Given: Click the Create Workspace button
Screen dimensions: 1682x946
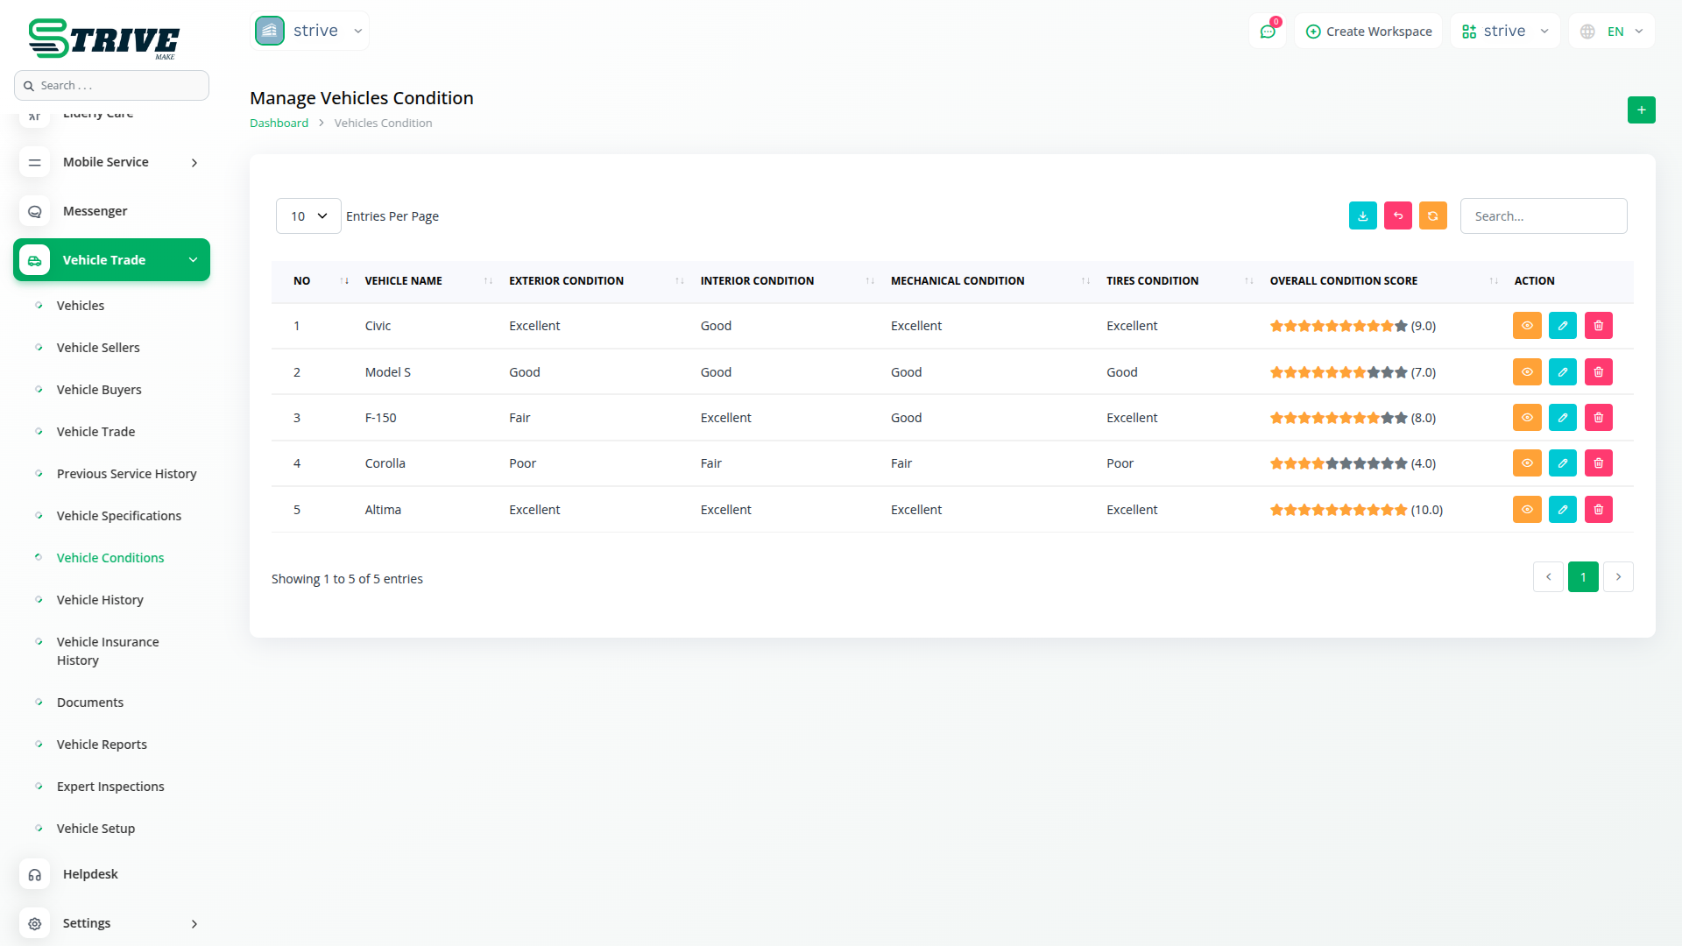Looking at the screenshot, I should click(x=1368, y=32).
